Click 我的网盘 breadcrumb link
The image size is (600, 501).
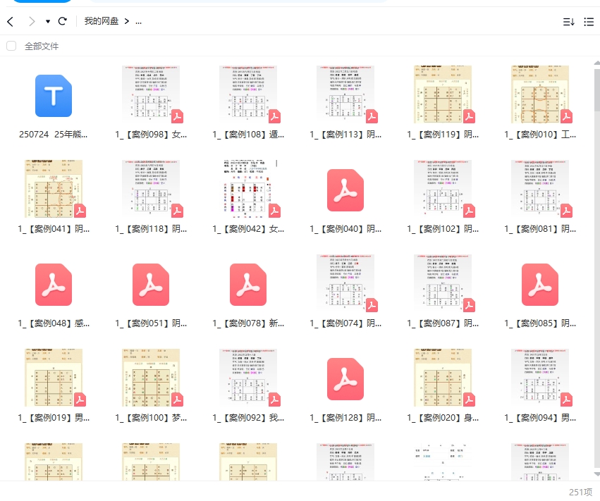tap(102, 21)
